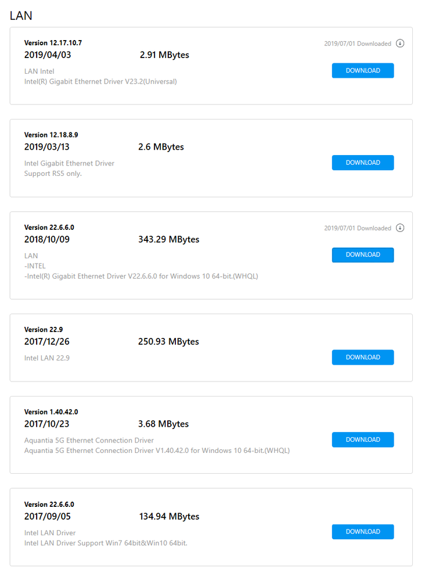This screenshot has width=425, height=580.
Task: Click the 'Support RS5 only.' description
Action: tap(53, 174)
